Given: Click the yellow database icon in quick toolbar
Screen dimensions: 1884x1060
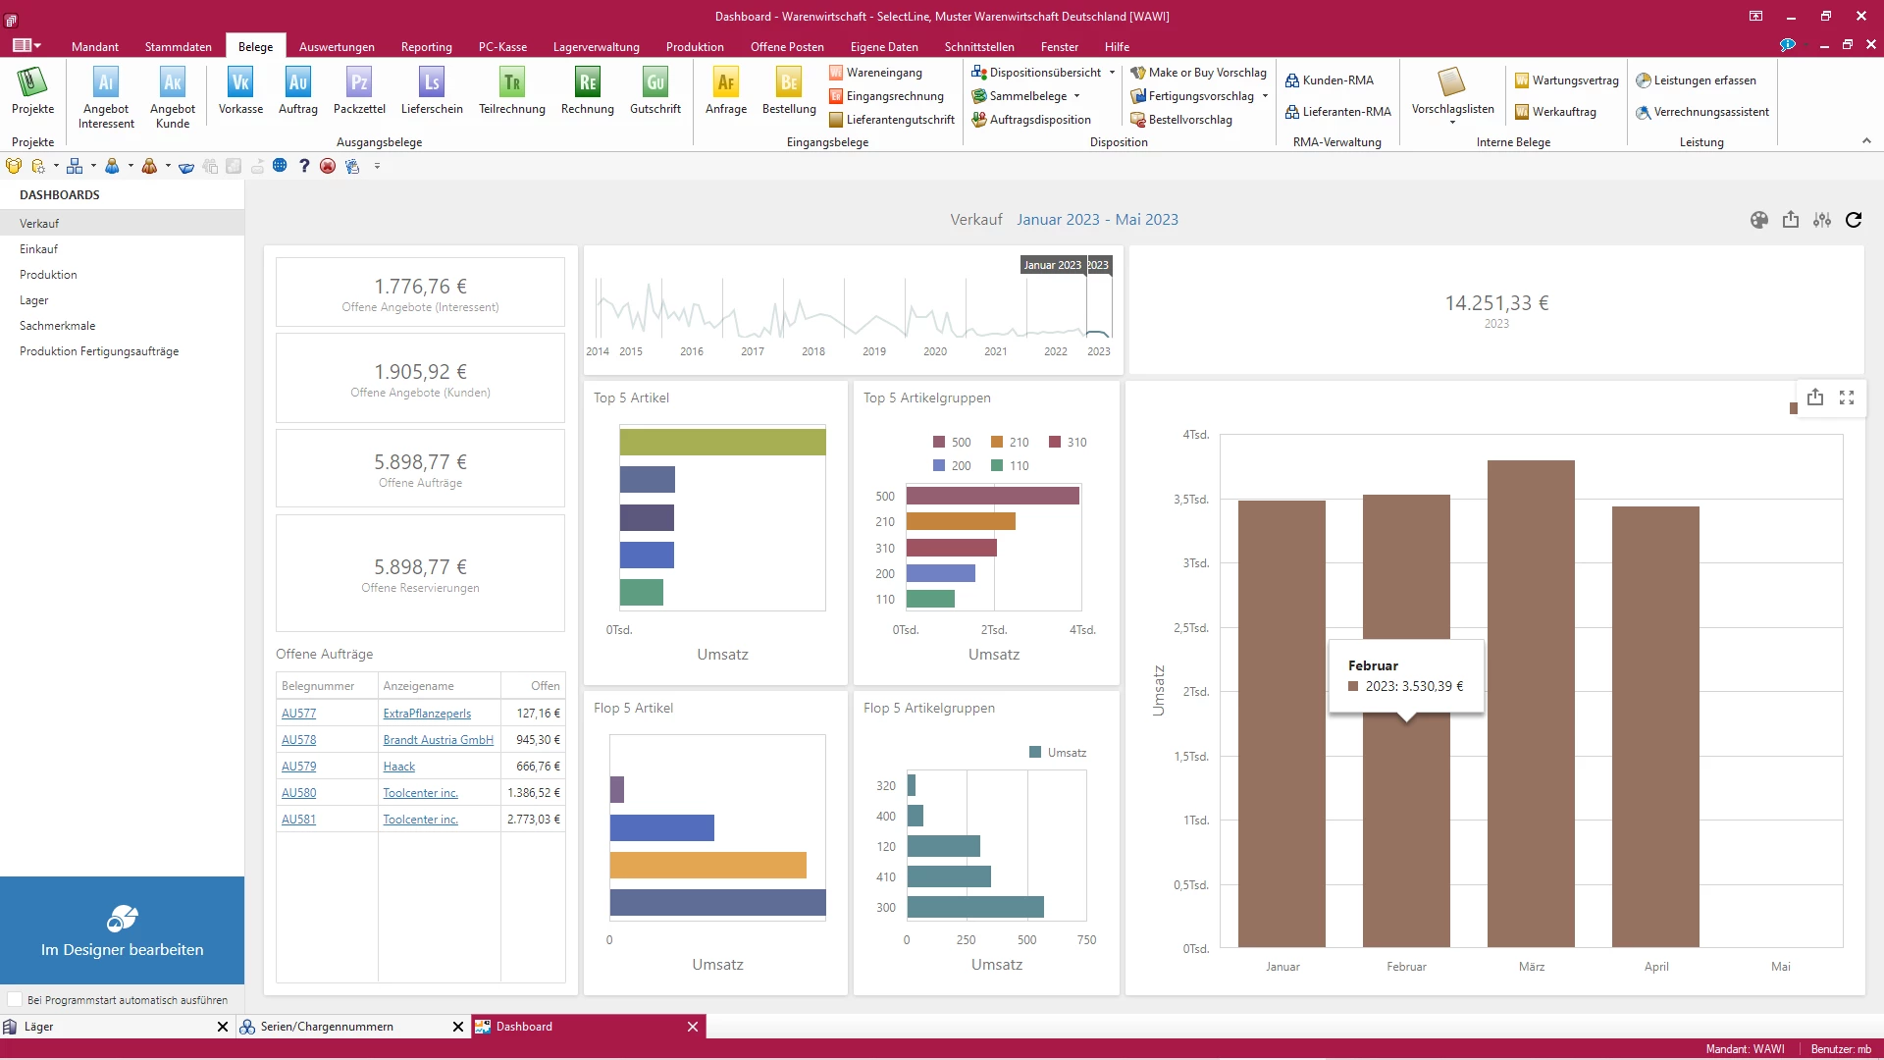Looking at the screenshot, I should pyautogui.click(x=14, y=166).
